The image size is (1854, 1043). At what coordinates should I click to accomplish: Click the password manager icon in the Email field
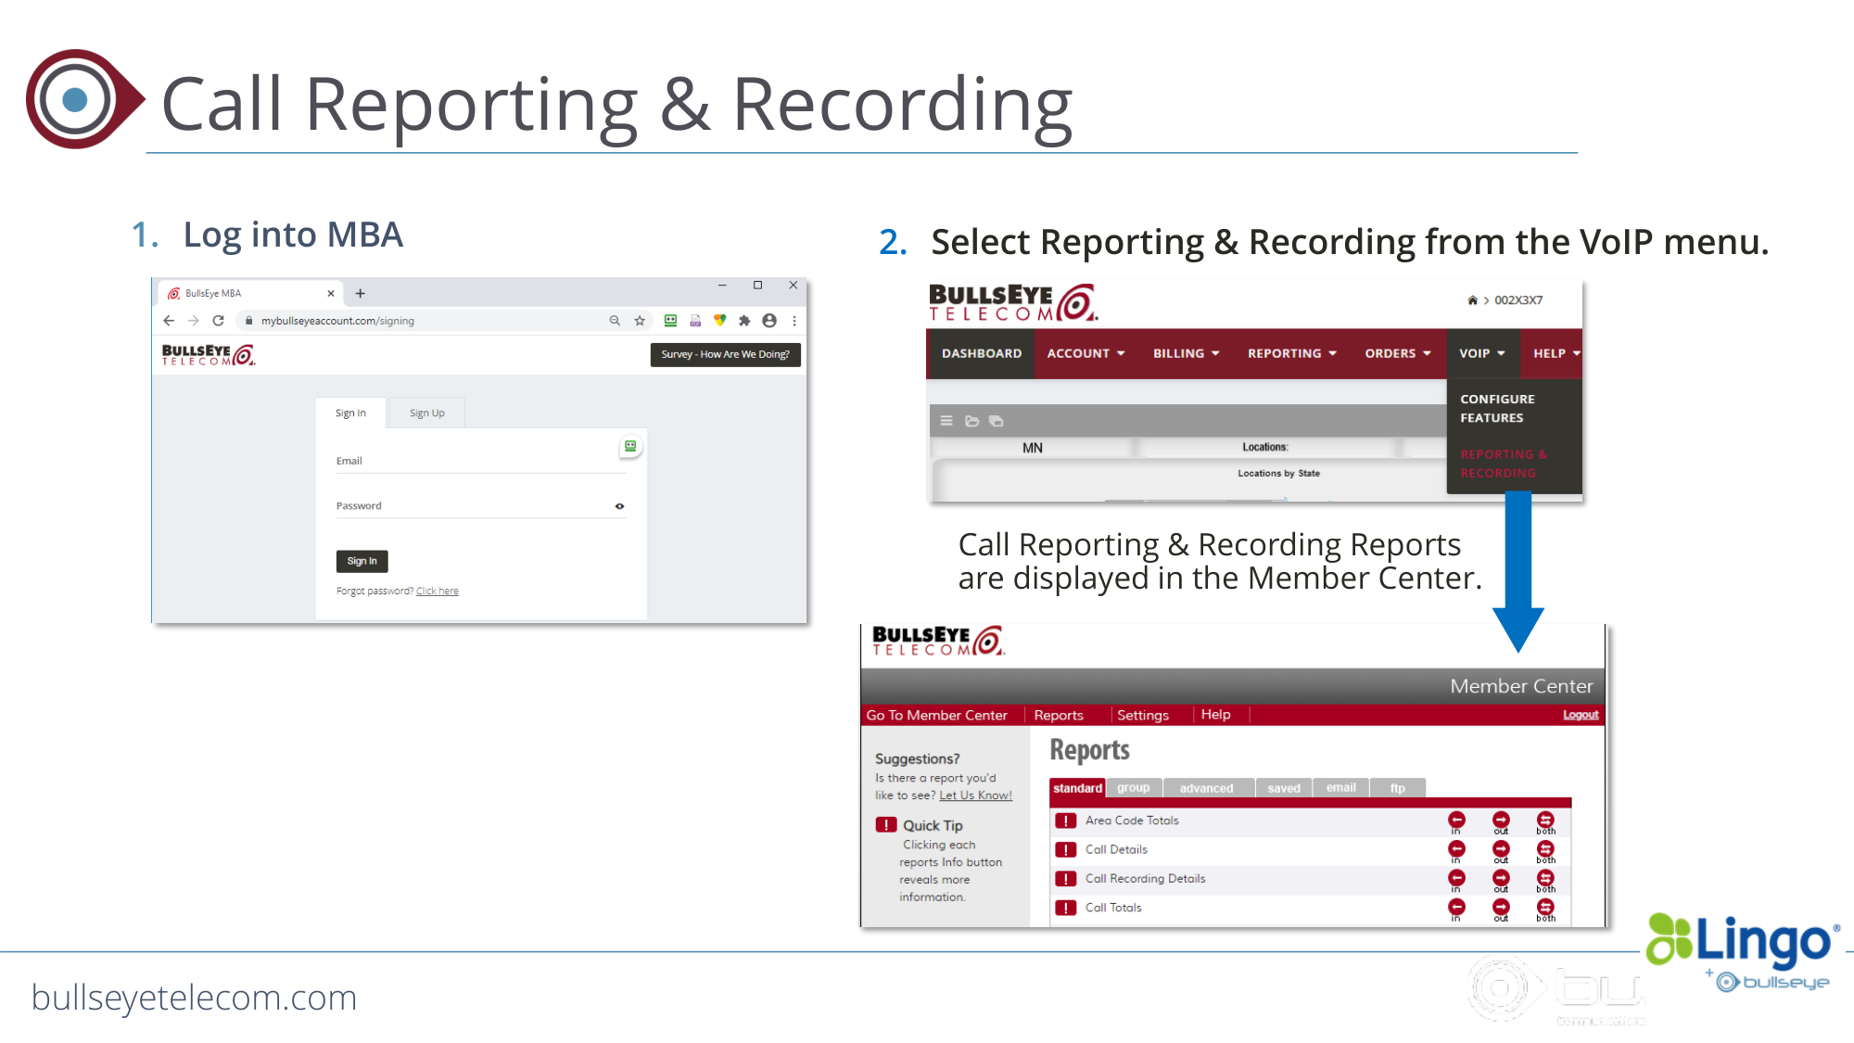coord(630,446)
